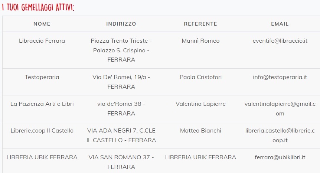Image resolution: width=320 pixels, height=173 pixels.
Task: Click the eventife@libraccio.it email address
Action: (x=280, y=41)
